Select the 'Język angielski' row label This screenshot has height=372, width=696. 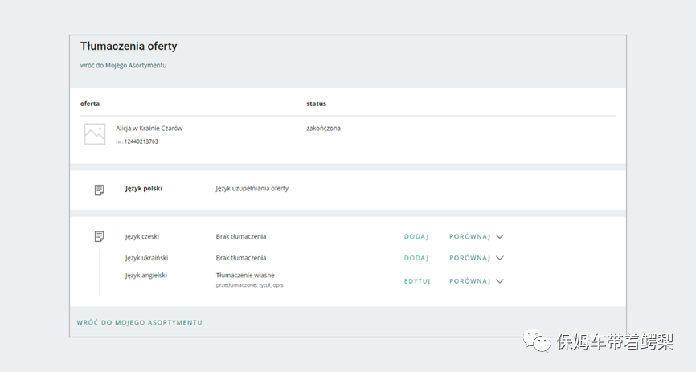pos(146,275)
